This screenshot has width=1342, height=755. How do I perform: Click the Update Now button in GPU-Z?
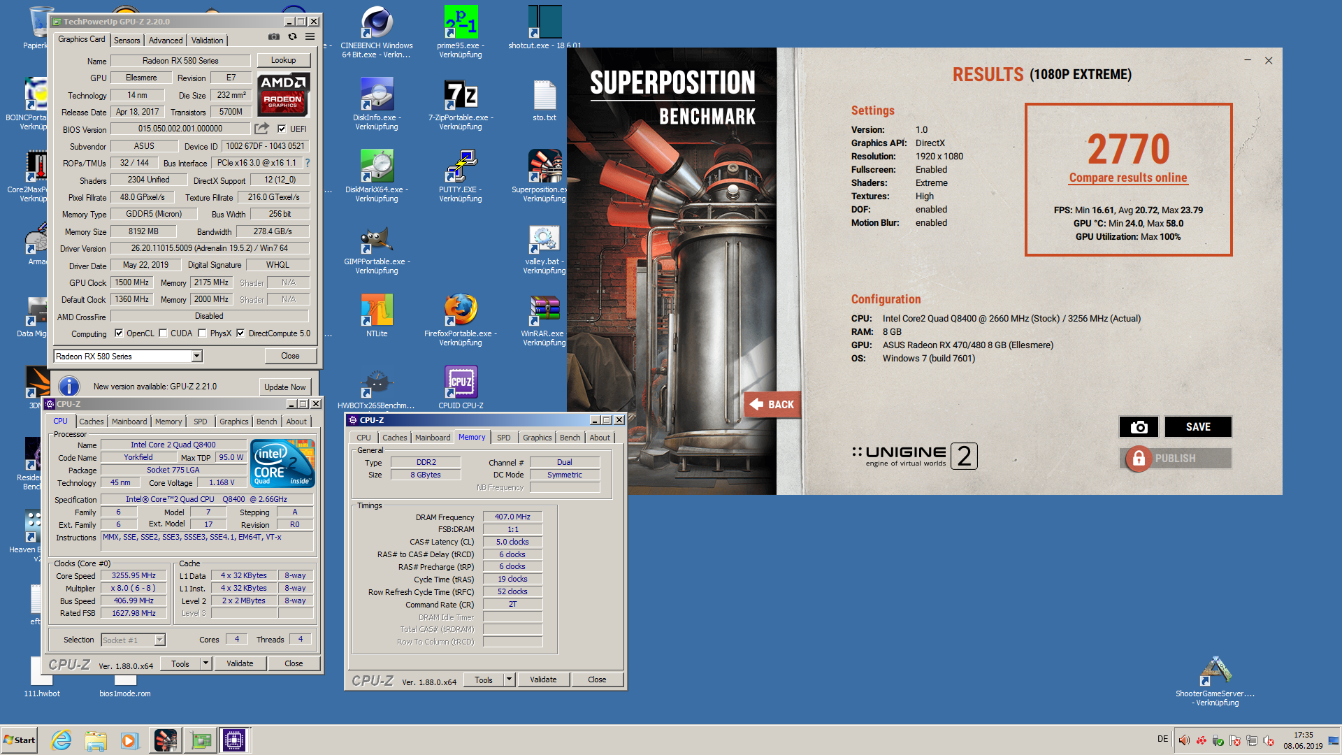pos(285,387)
